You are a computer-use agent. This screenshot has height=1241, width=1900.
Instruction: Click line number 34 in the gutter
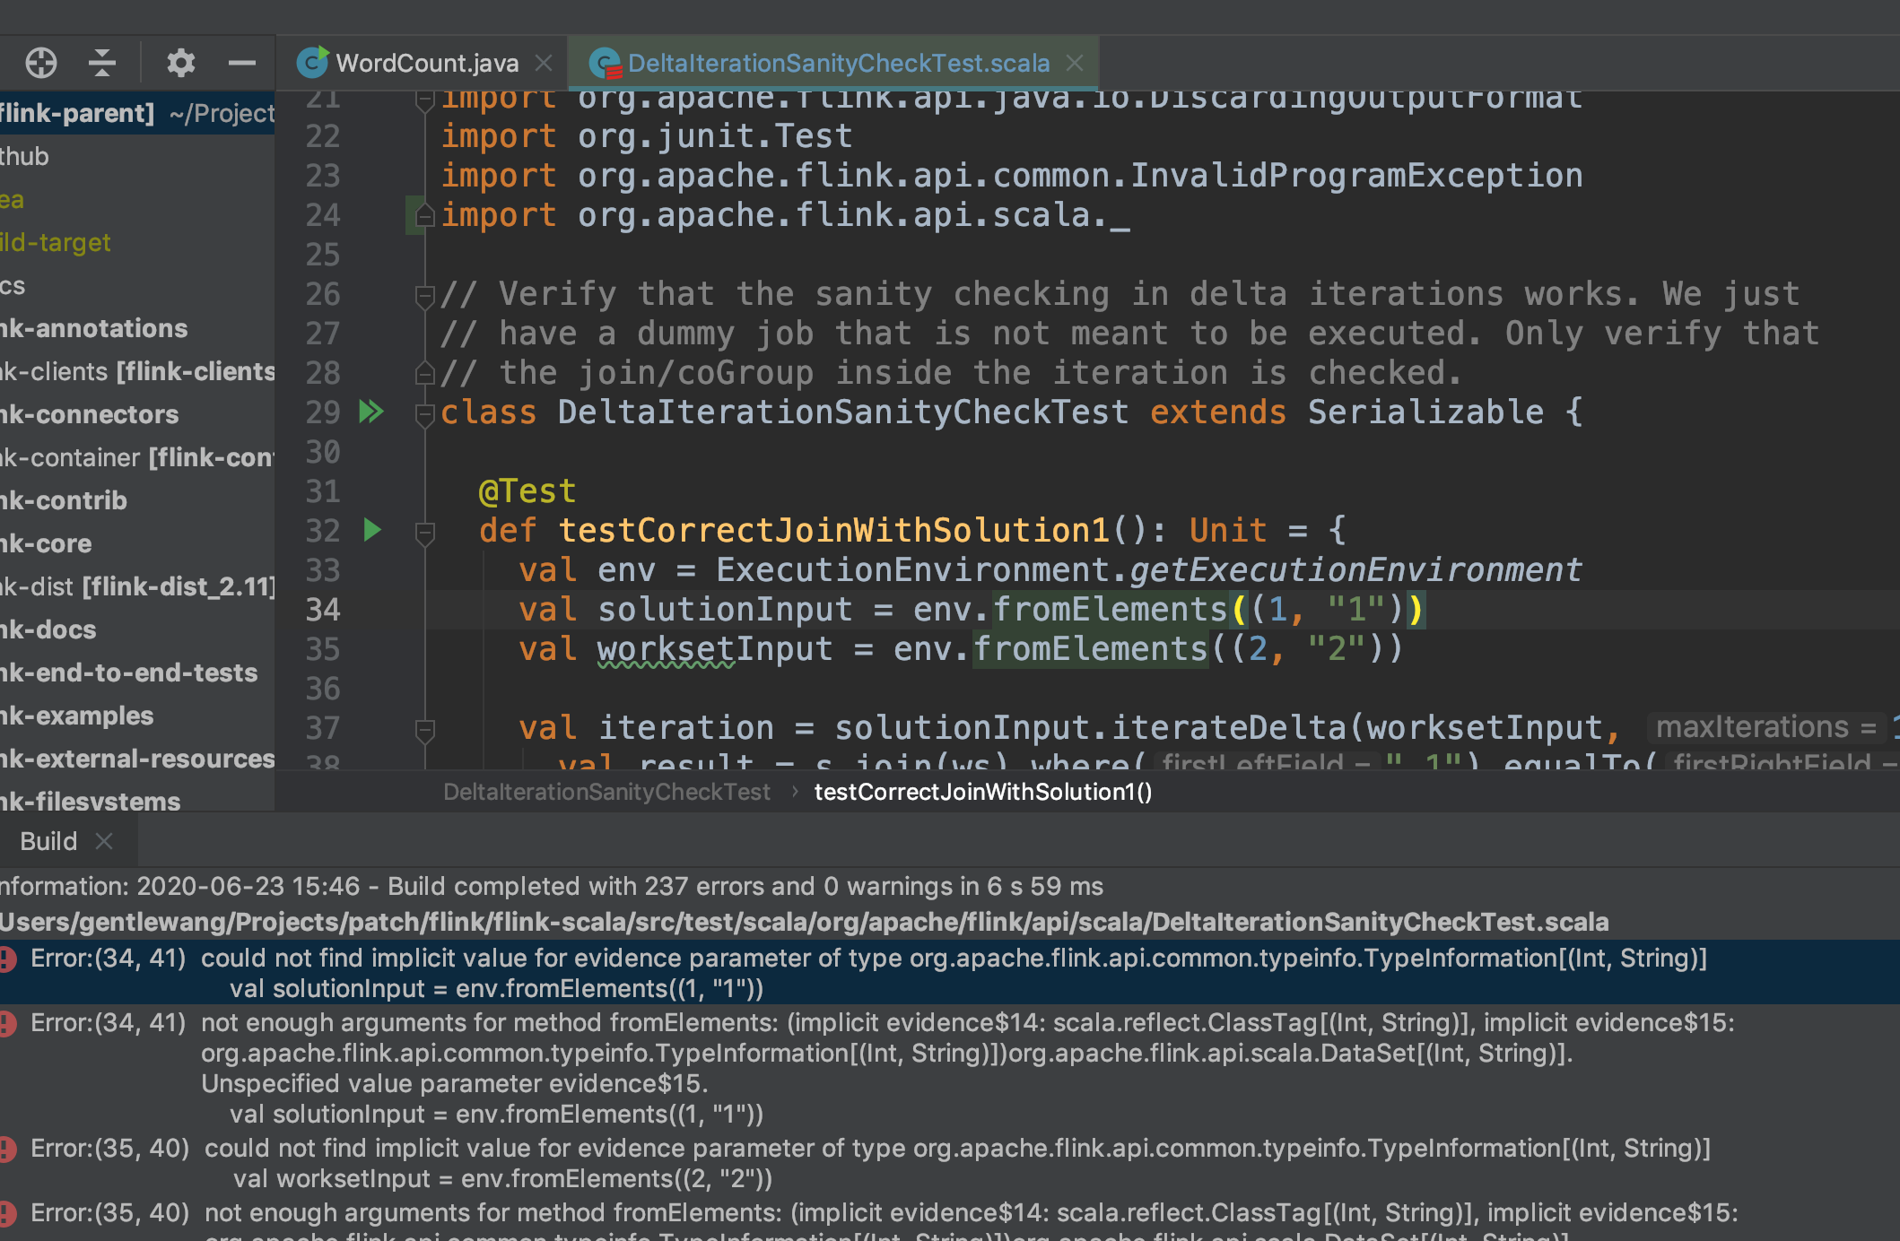click(323, 610)
